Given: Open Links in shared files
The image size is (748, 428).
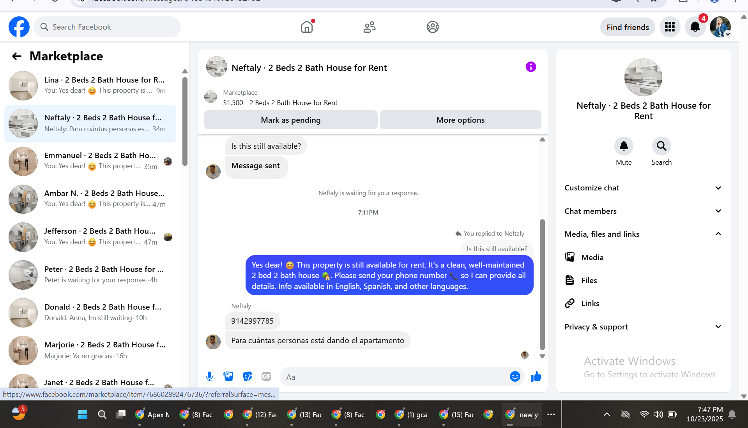Looking at the screenshot, I should click(643, 303).
